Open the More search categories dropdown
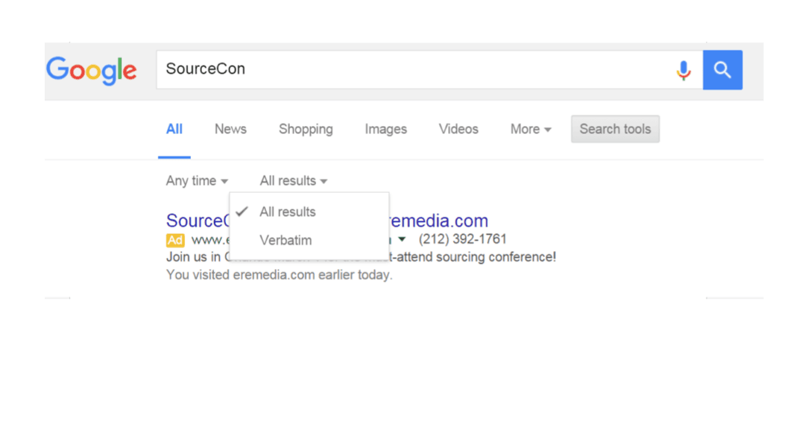 click(x=530, y=129)
